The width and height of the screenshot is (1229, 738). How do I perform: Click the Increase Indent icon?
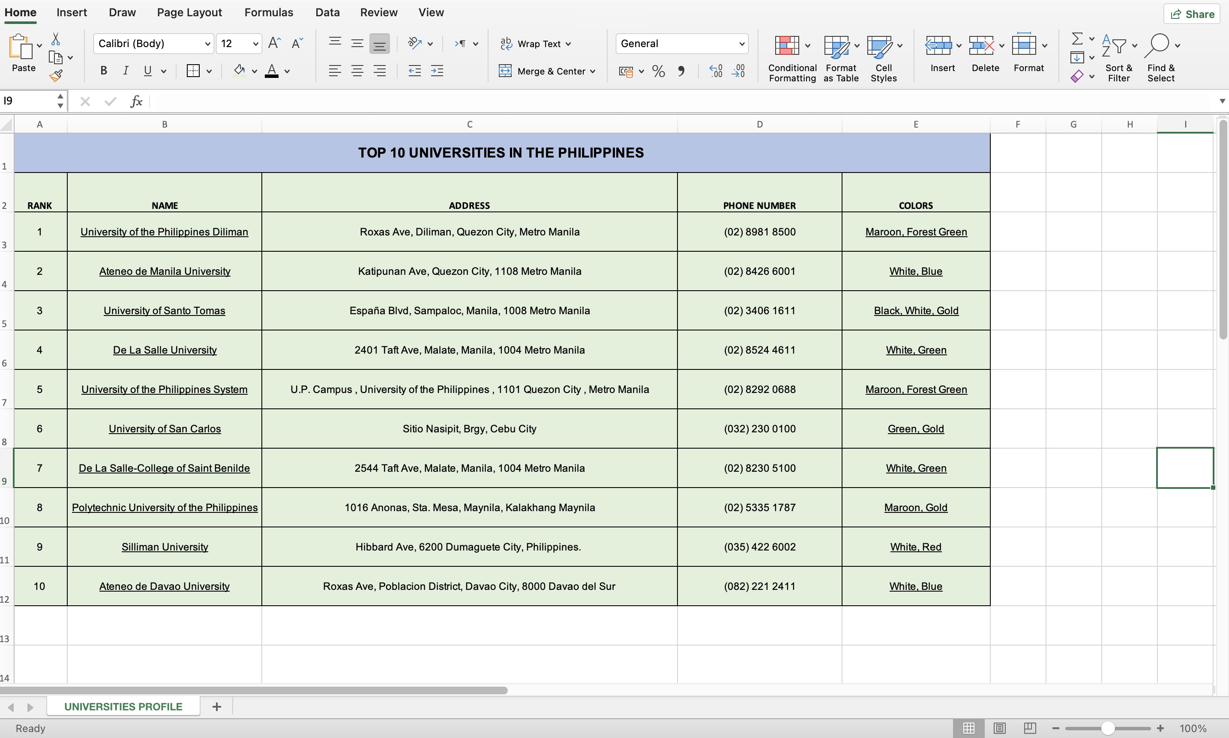pos(437,71)
